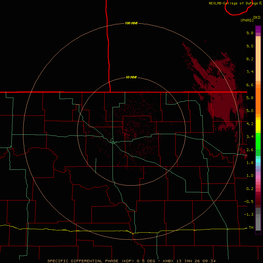Click the 5.0 value on color scale
The image size is (263, 263).
250,111
